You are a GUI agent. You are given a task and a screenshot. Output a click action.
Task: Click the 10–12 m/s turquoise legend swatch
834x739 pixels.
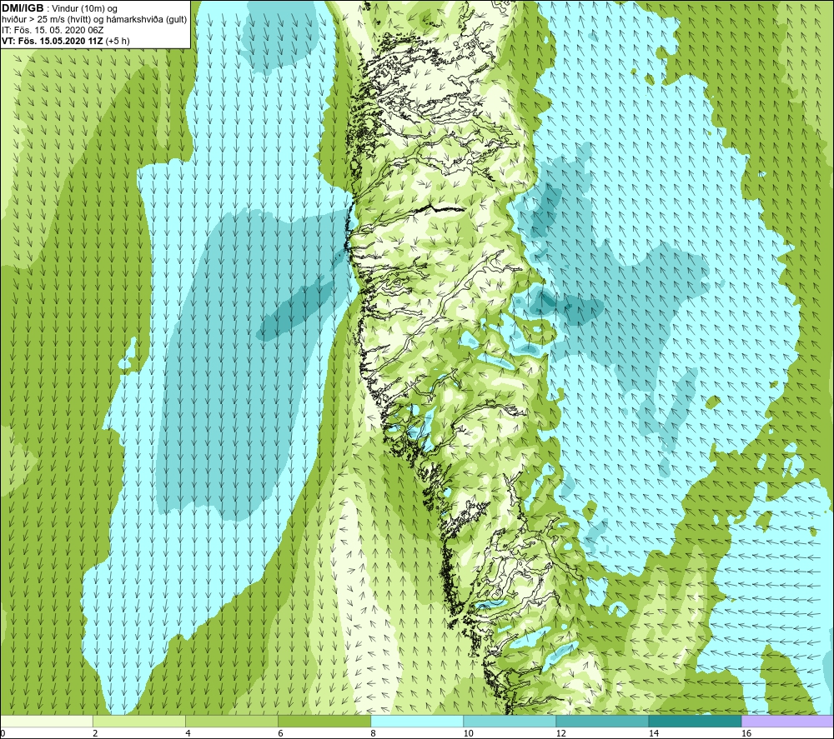pyautogui.click(x=510, y=721)
